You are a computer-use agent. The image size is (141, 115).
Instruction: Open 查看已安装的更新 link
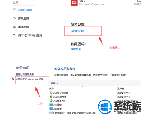[x=25, y=74]
